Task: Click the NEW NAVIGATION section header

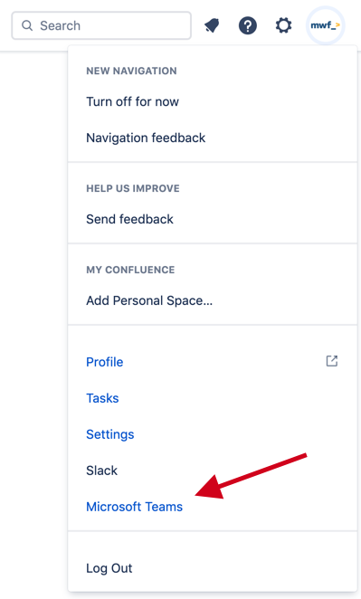Action: tap(131, 71)
